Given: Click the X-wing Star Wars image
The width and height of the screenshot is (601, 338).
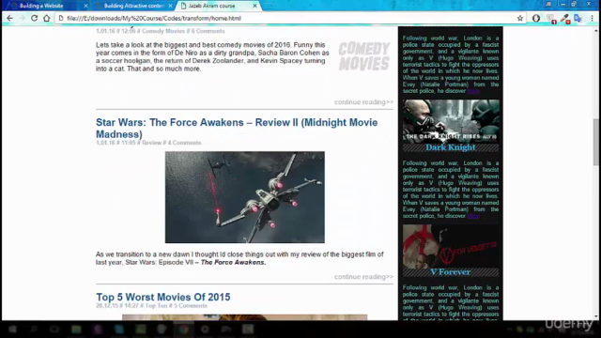Looking at the screenshot, I should point(244,197).
